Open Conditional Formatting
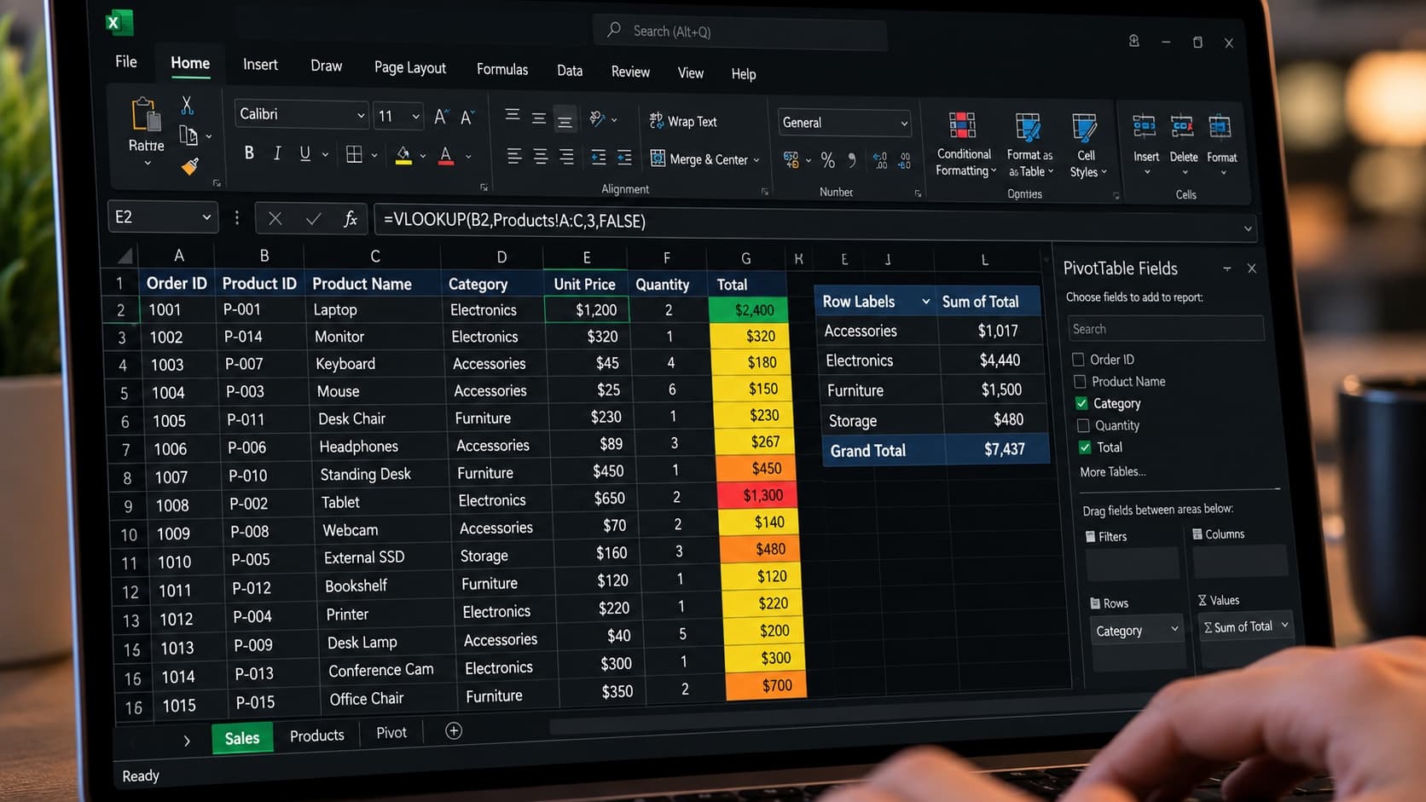1426x802 pixels. [x=964, y=143]
